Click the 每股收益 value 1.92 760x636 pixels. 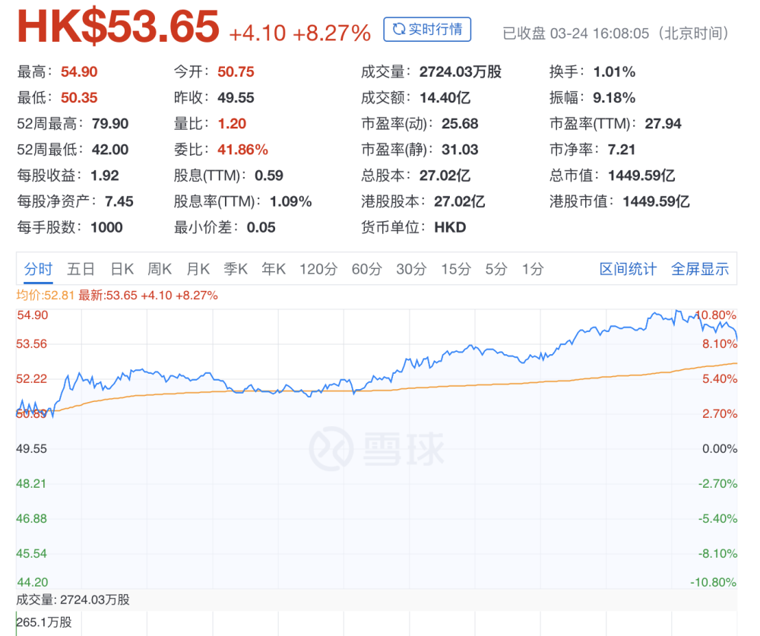pos(105,176)
